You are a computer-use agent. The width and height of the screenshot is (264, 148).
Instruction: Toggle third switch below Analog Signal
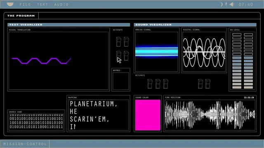coord(166,84)
